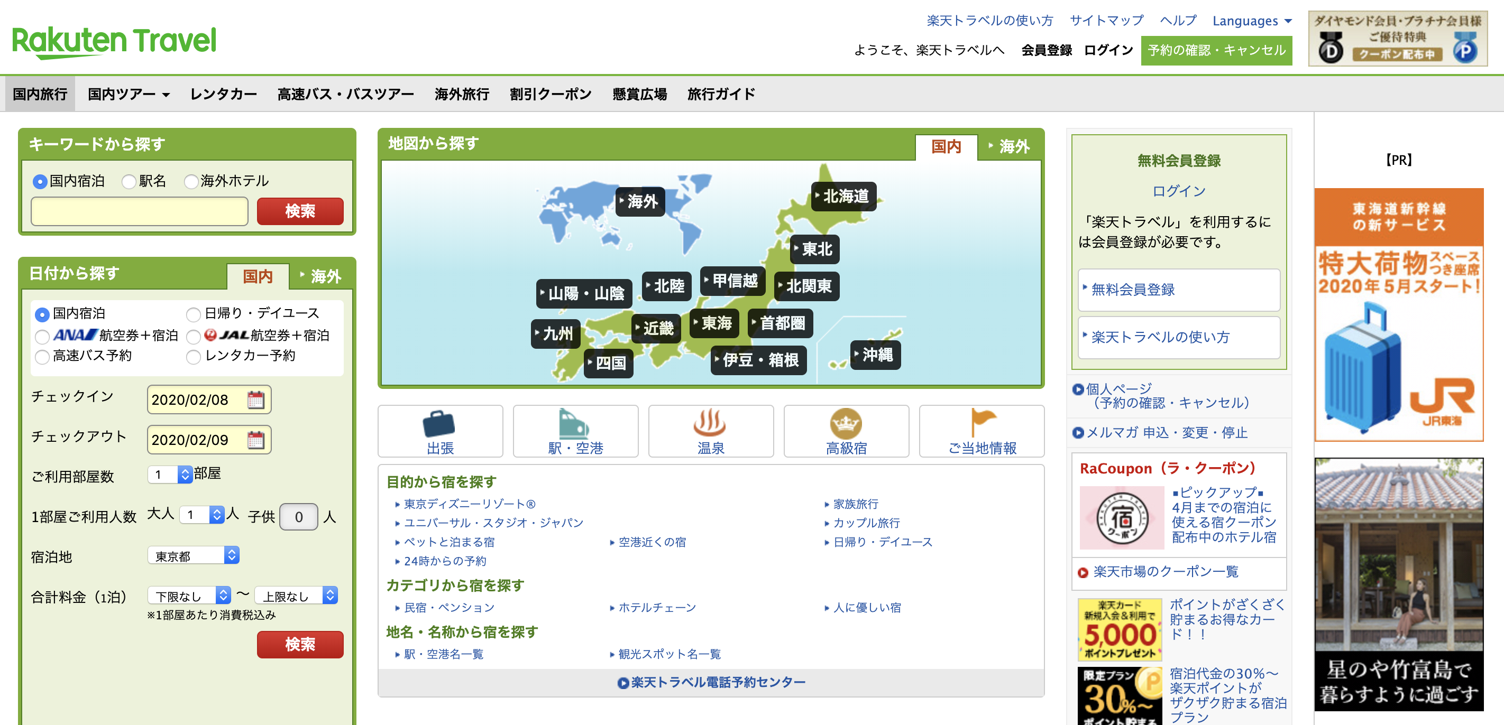
Task: Select JAL 航空券+宿泊 radio button
Action: (193, 337)
